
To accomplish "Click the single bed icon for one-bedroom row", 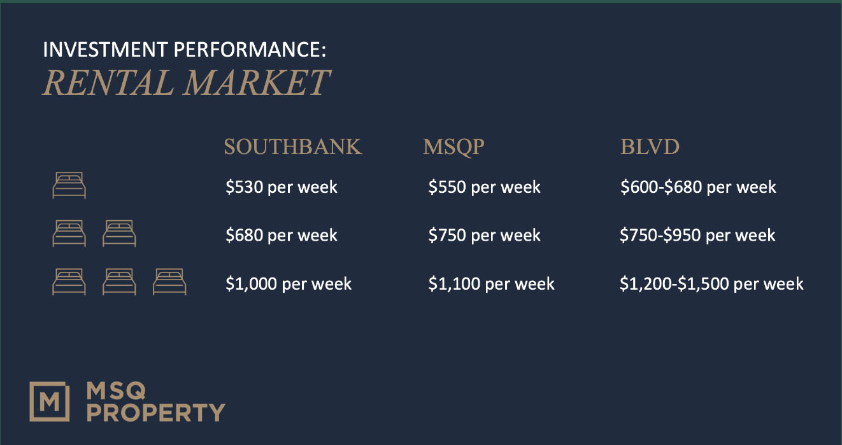I will pyautogui.click(x=69, y=186).
